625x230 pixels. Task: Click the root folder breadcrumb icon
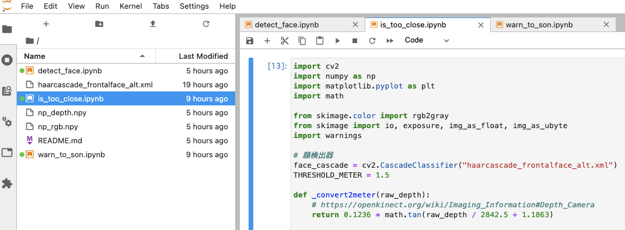30,41
